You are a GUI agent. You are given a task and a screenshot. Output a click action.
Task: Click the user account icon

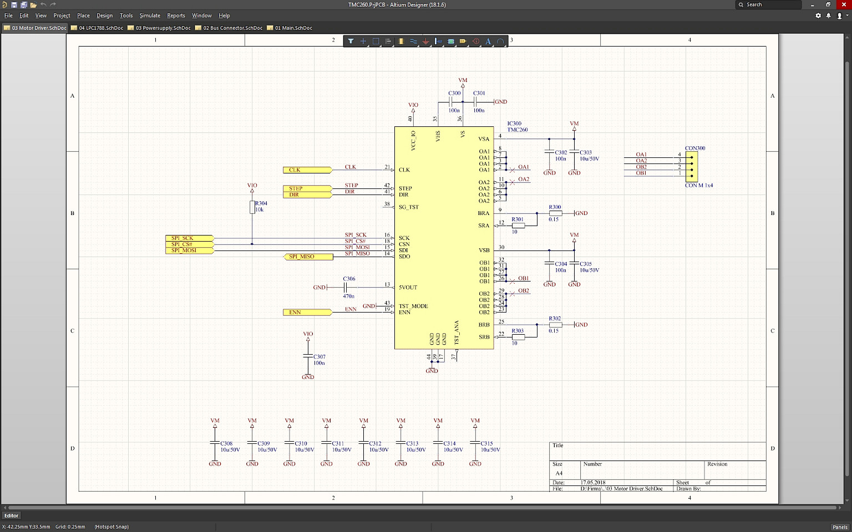click(x=839, y=16)
